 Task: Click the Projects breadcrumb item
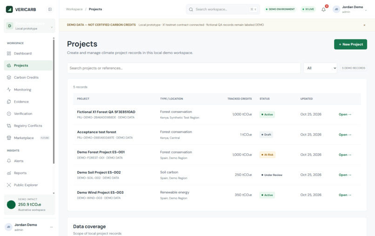95,9
